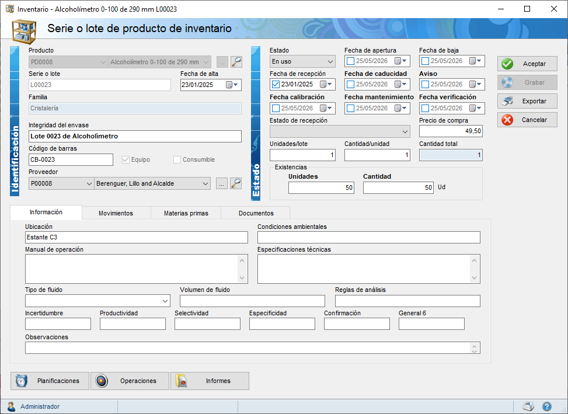This screenshot has height=414, width=568.
Task: Click the Unidades/lote field
Action: (303, 155)
